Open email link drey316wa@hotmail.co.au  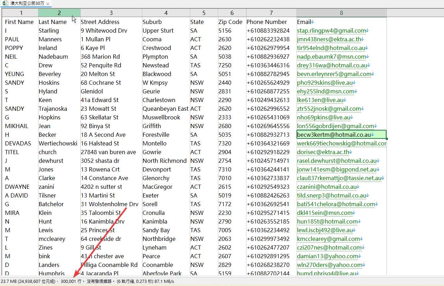click(332, 65)
